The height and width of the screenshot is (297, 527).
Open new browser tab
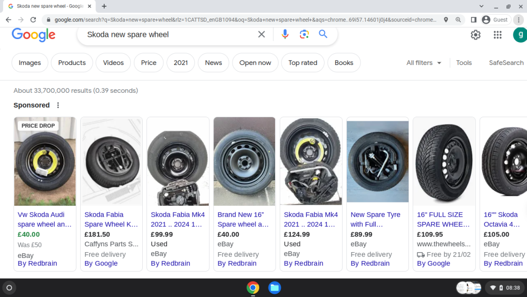[x=104, y=6]
